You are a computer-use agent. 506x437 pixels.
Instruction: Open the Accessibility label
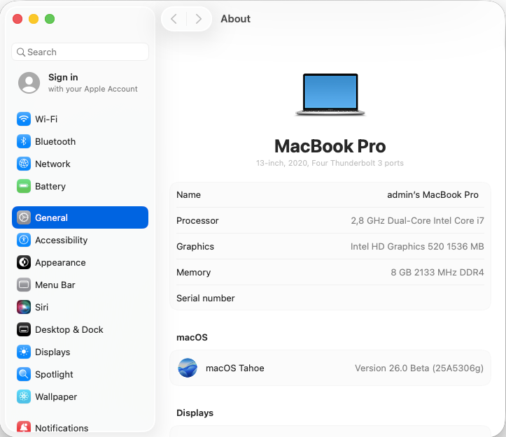pyautogui.click(x=62, y=240)
